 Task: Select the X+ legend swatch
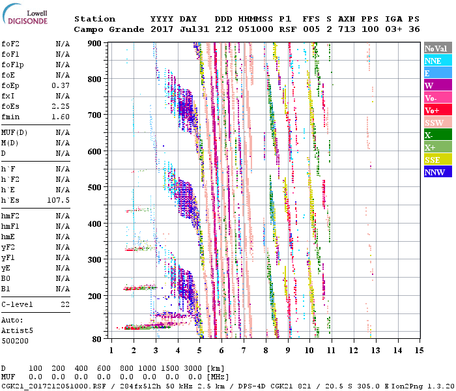click(438, 147)
